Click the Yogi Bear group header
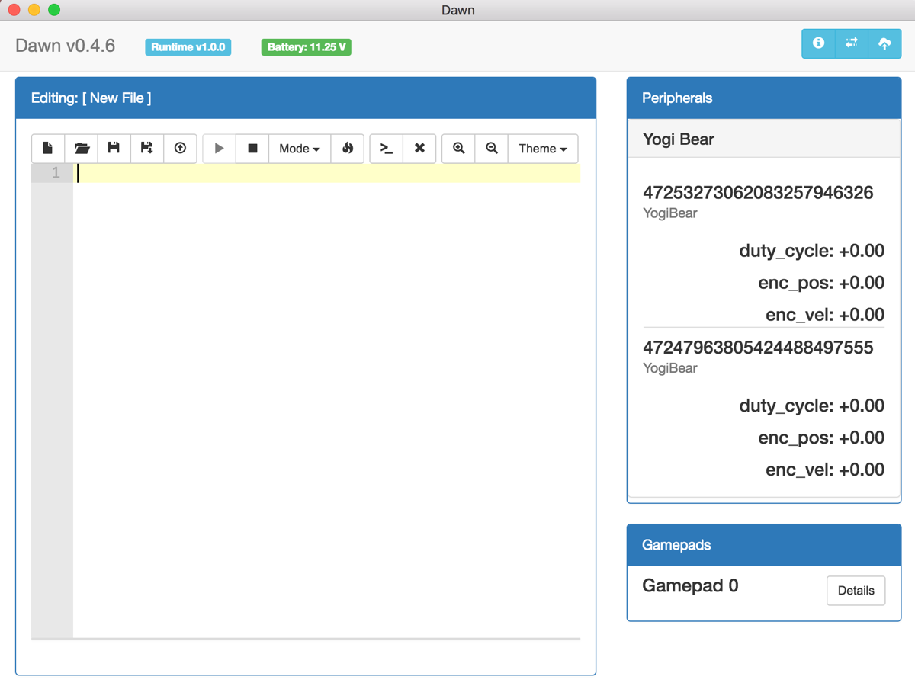The image size is (915, 686). click(764, 139)
